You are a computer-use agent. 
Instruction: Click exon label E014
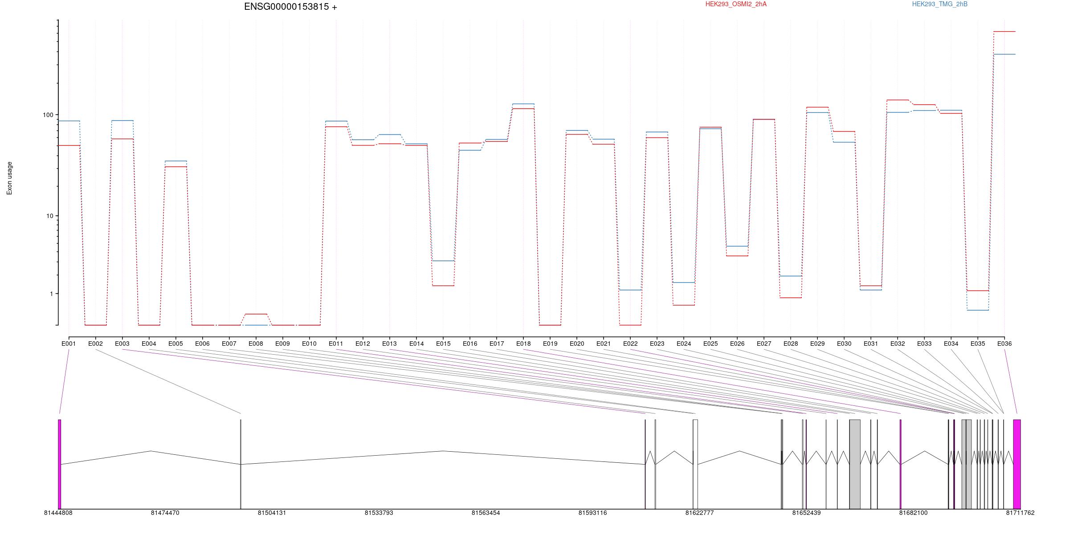coord(416,344)
